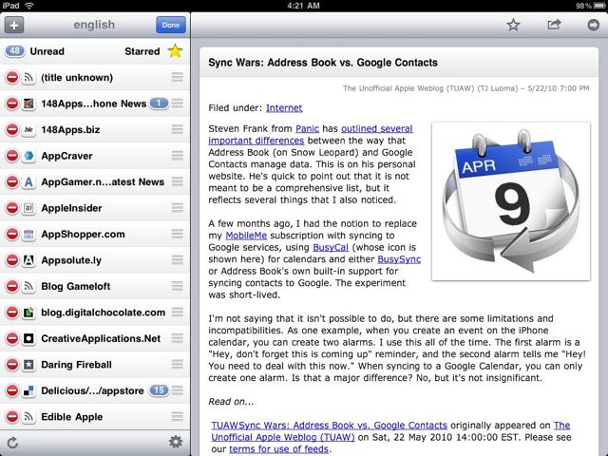This screenshot has height=456, width=608.
Task: Delete the Delicious/.../appstore feed
Action: (x=12, y=390)
